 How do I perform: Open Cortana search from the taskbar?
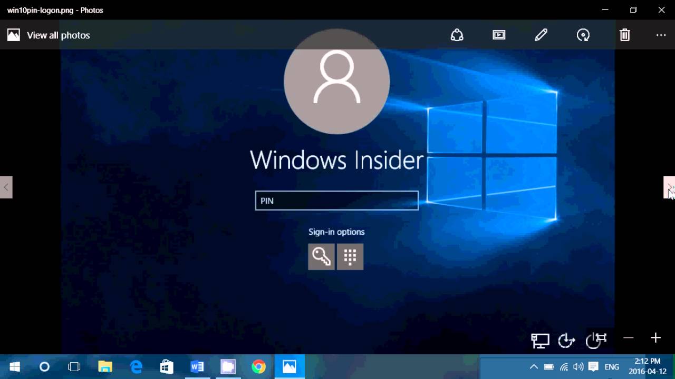[x=44, y=367]
